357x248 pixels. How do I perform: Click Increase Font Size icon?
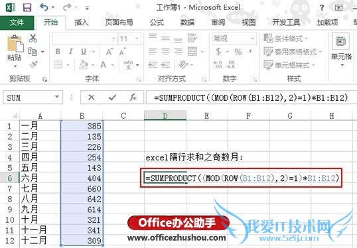click(109, 52)
